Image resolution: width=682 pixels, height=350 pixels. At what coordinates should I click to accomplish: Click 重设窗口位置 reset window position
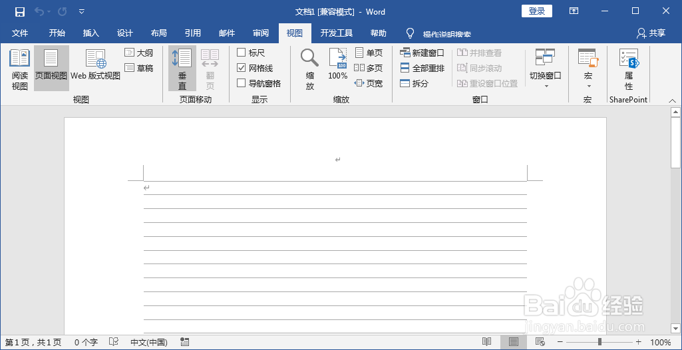click(487, 83)
